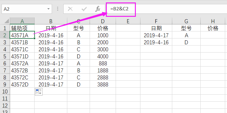Click the formula bar with =B2&C2
This screenshot has height=113, width=227.
click(x=166, y=9)
